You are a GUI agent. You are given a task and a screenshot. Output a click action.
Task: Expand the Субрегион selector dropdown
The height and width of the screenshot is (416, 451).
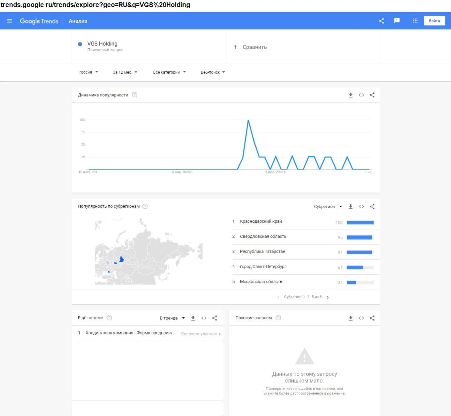point(328,207)
